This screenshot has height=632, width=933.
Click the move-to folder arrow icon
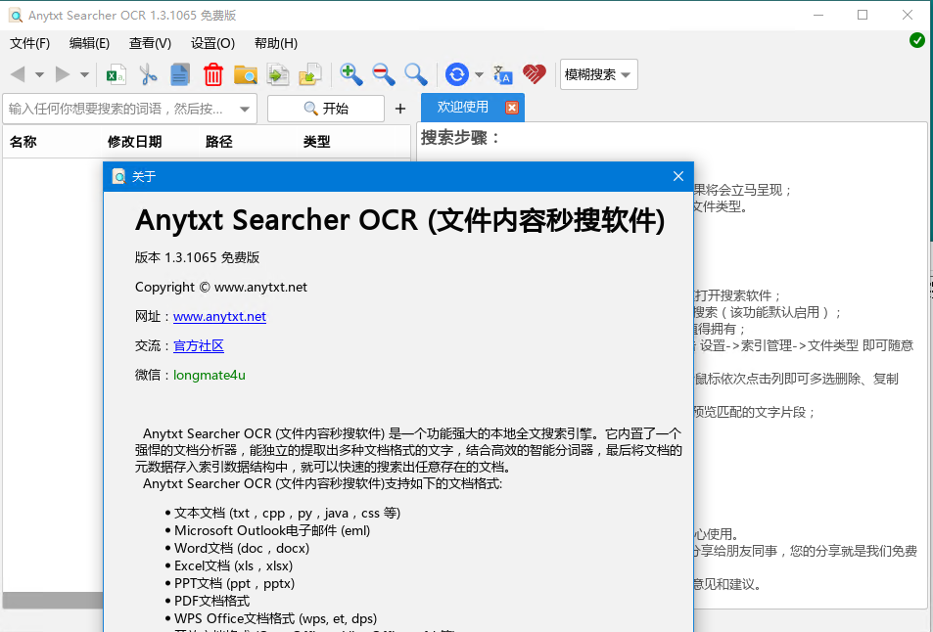[310, 74]
